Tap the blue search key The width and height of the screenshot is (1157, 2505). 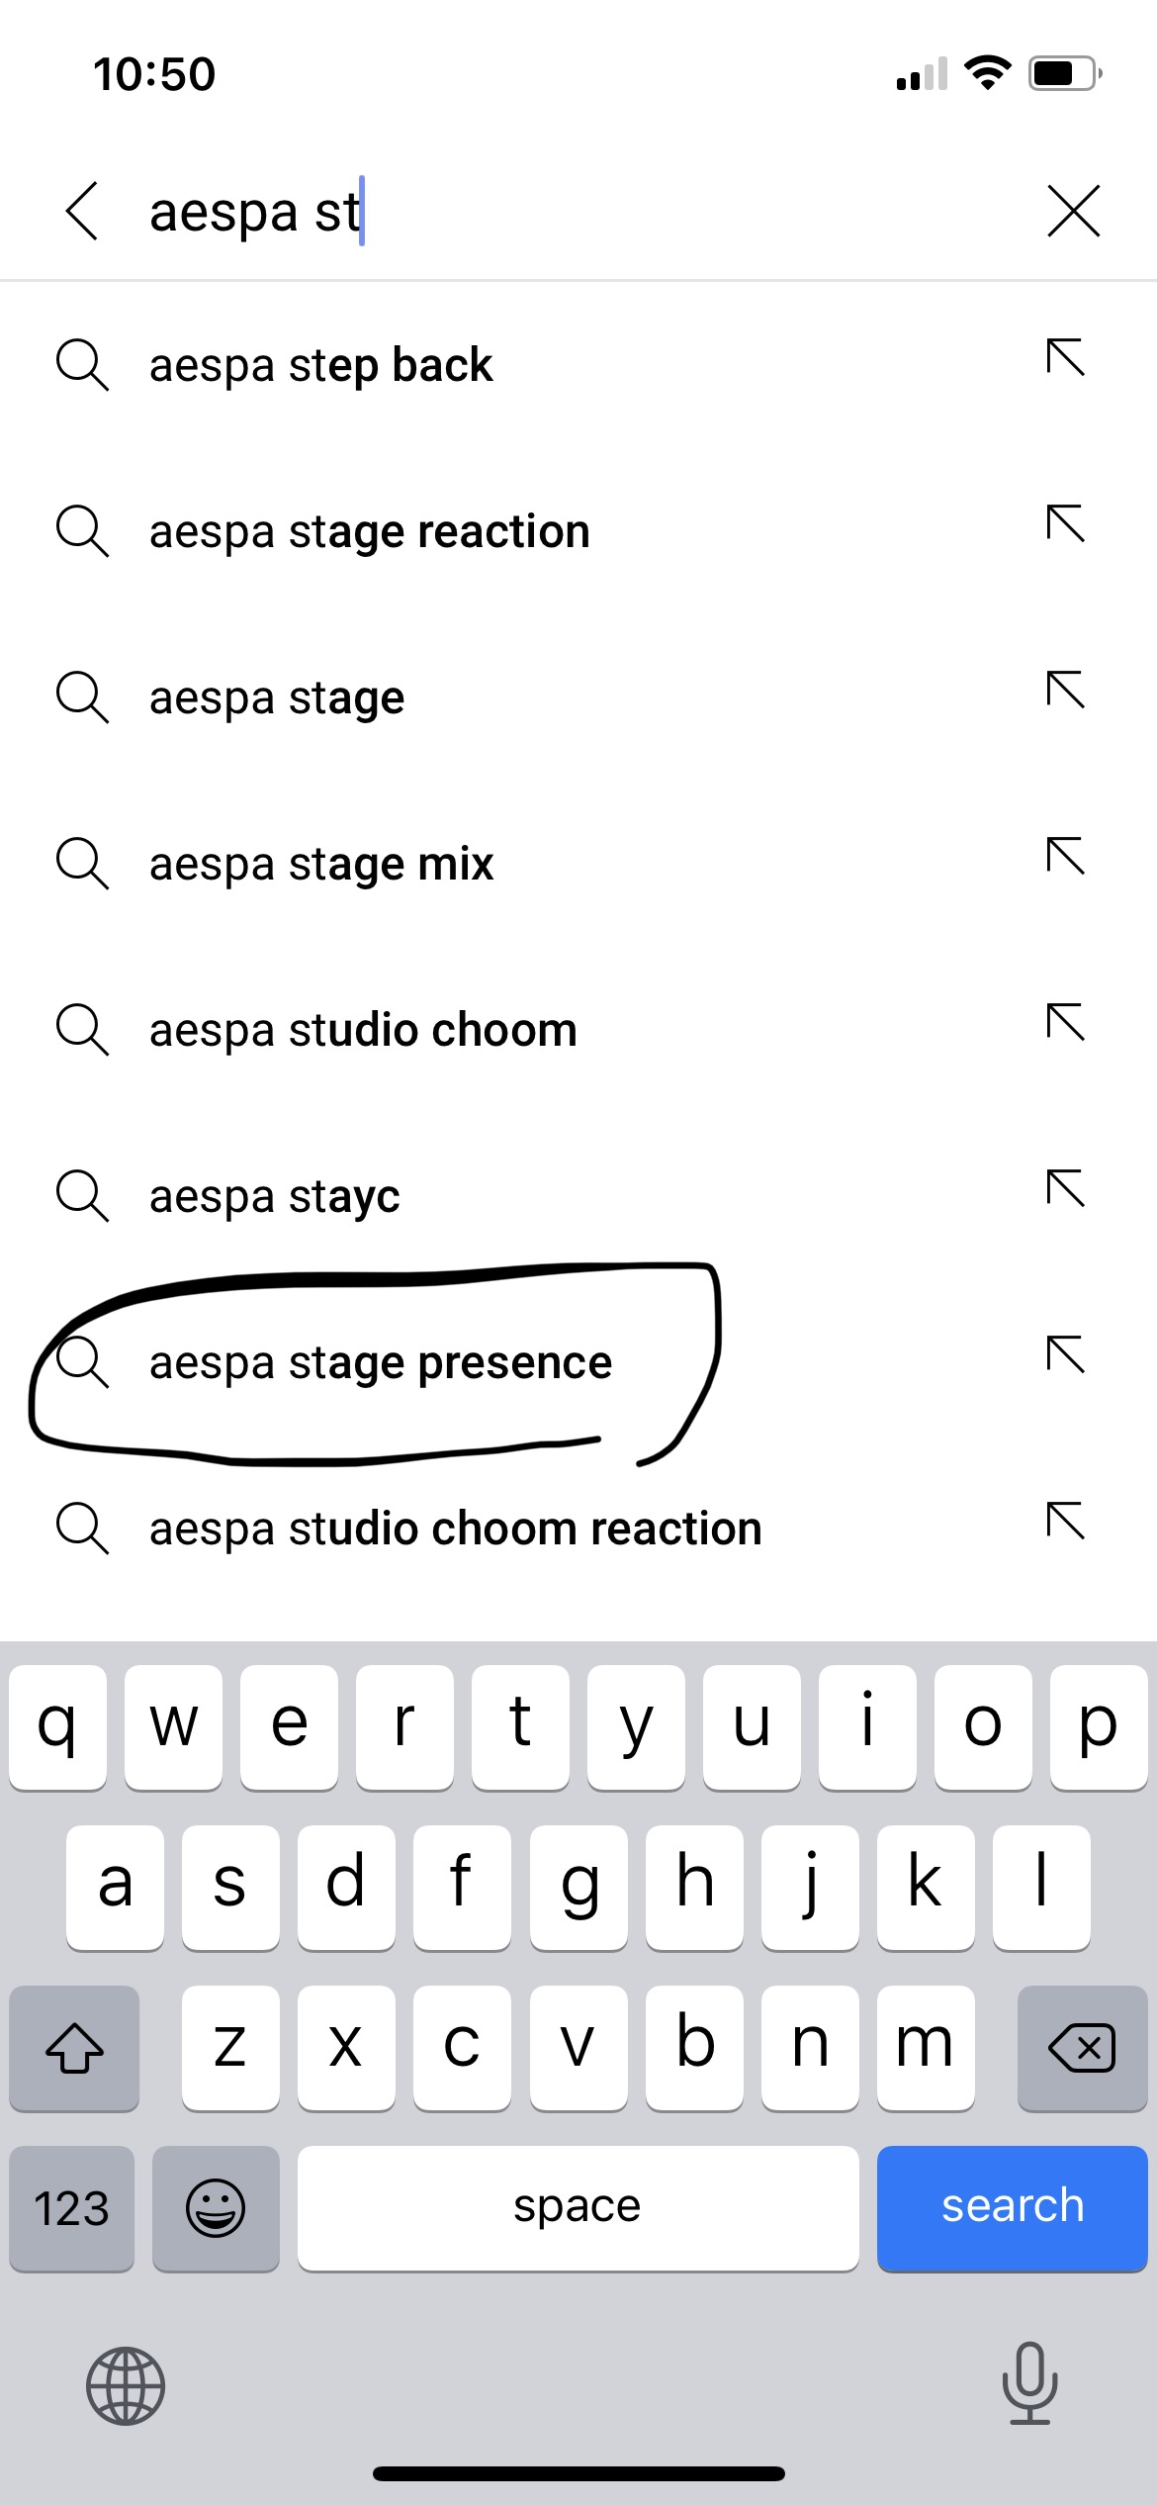[x=1012, y=2208]
